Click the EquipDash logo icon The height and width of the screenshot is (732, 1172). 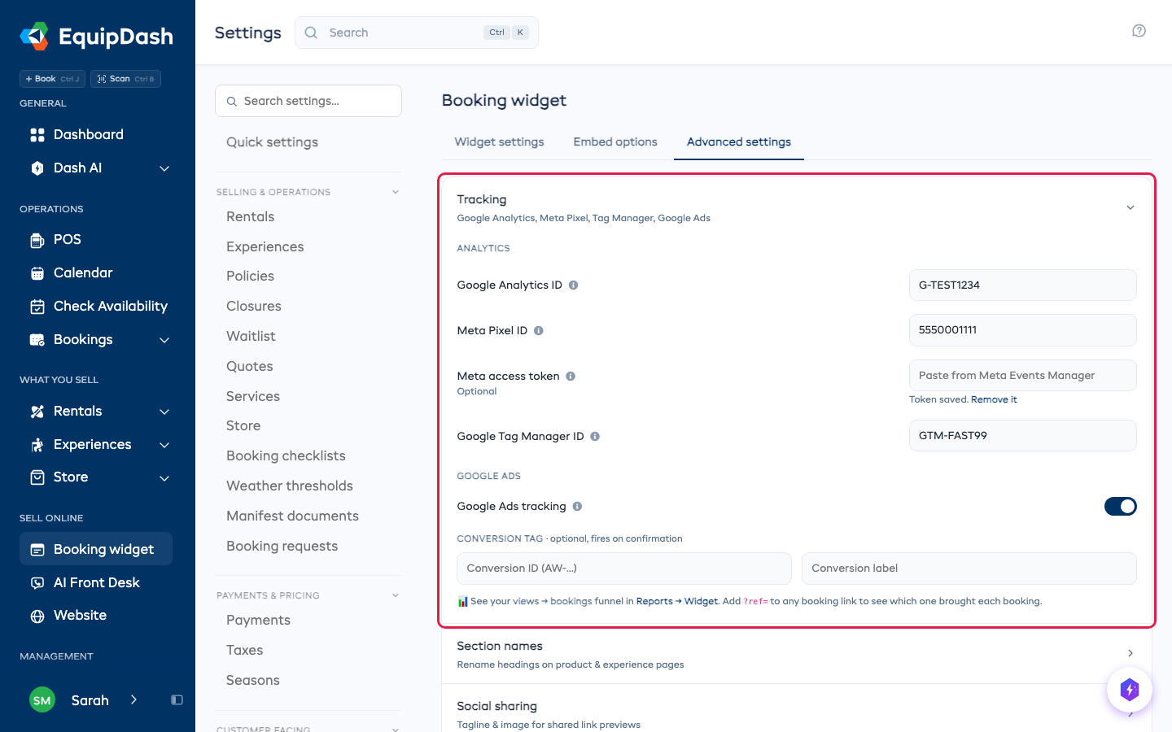34,36
